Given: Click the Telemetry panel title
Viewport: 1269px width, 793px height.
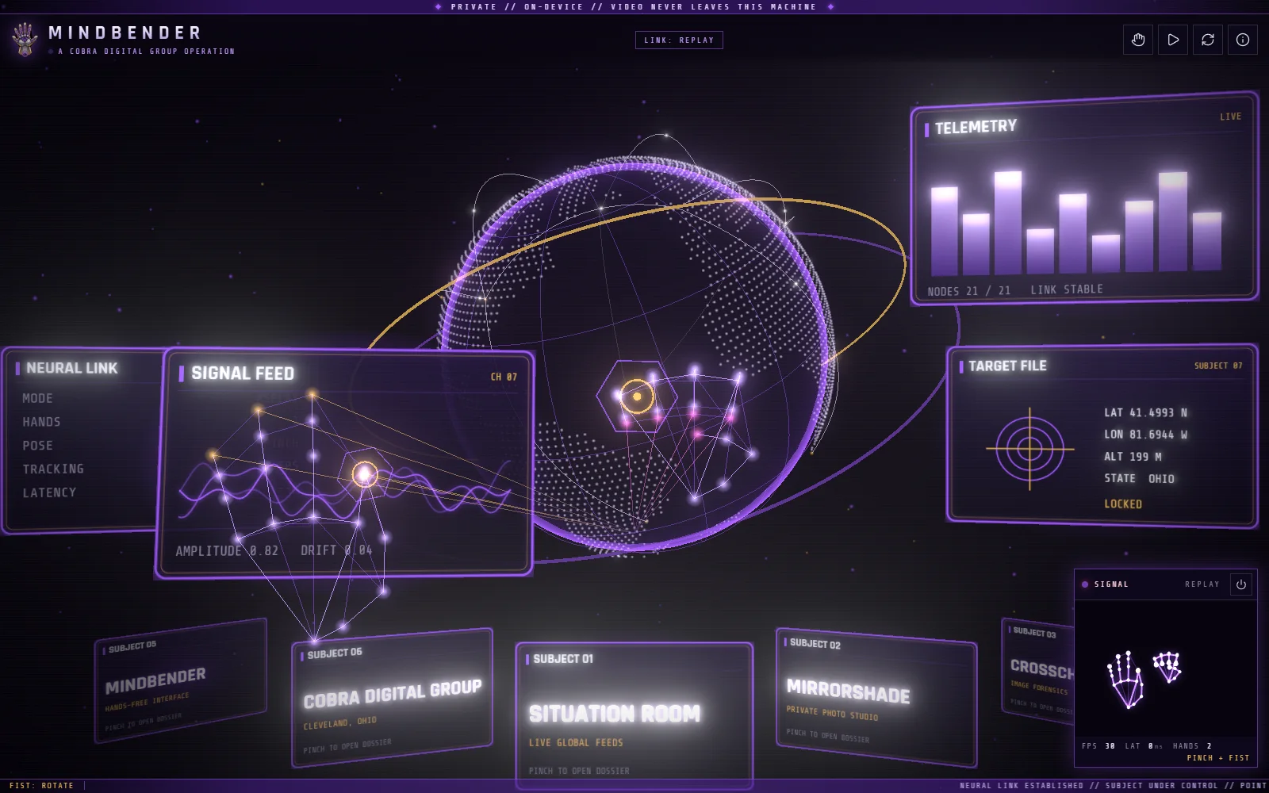Looking at the screenshot, I should point(976,127).
